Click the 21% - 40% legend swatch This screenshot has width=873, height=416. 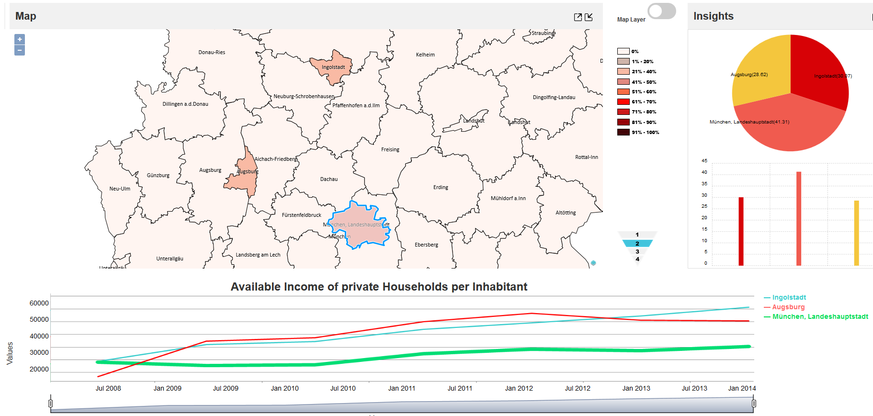pos(623,71)
